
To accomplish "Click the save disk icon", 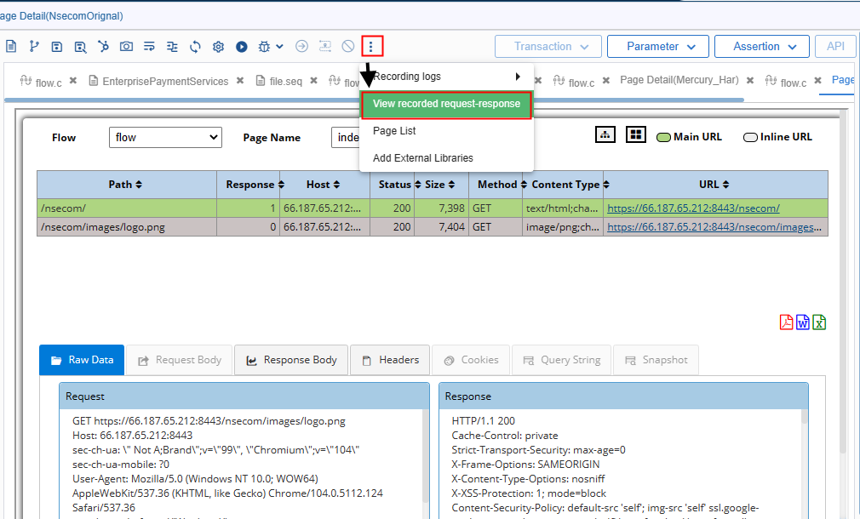I will pyautogui.click(x=57, y=47).
